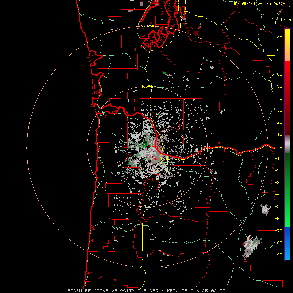293x293 pixels.
Task: Click the 40 value on velocity scale
Action: [280, 98]
